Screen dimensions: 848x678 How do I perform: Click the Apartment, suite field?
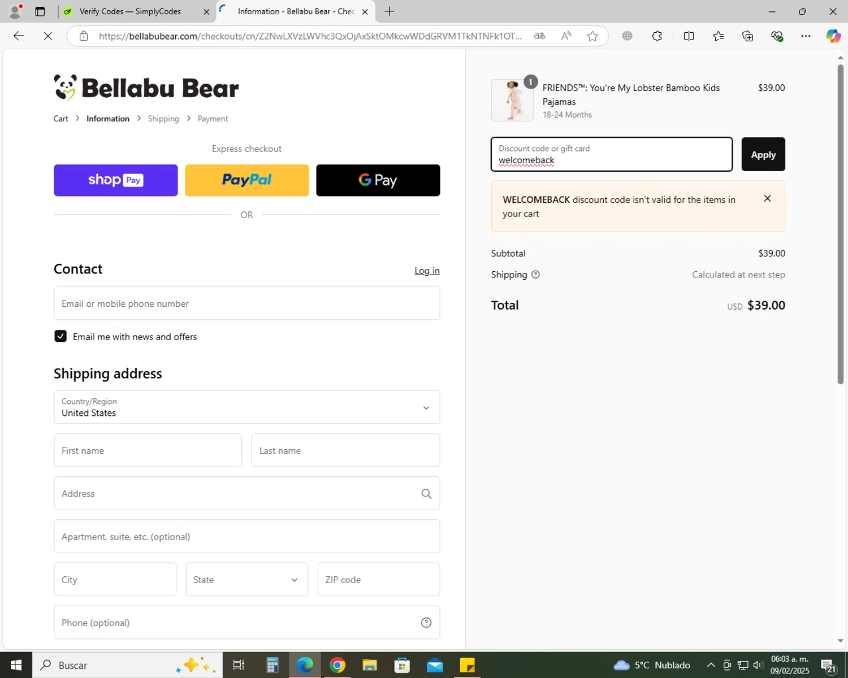tap(246, 536)
